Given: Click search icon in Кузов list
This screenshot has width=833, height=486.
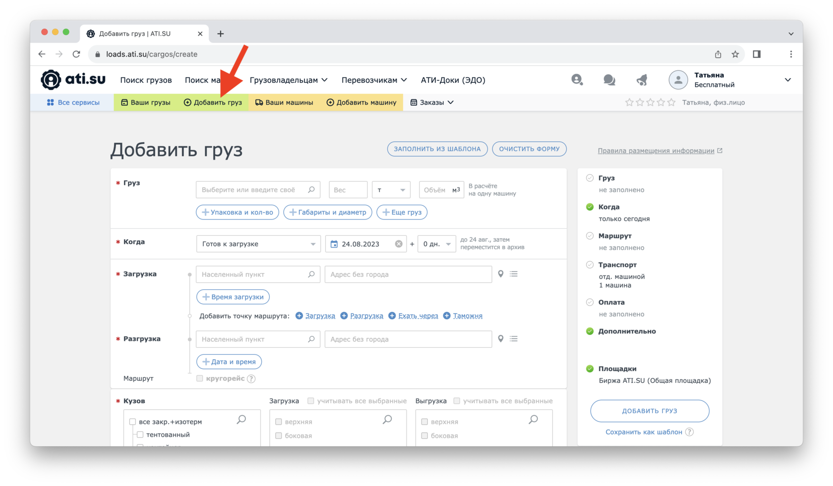Looking at the screenshot, I should tap(241, 420).
